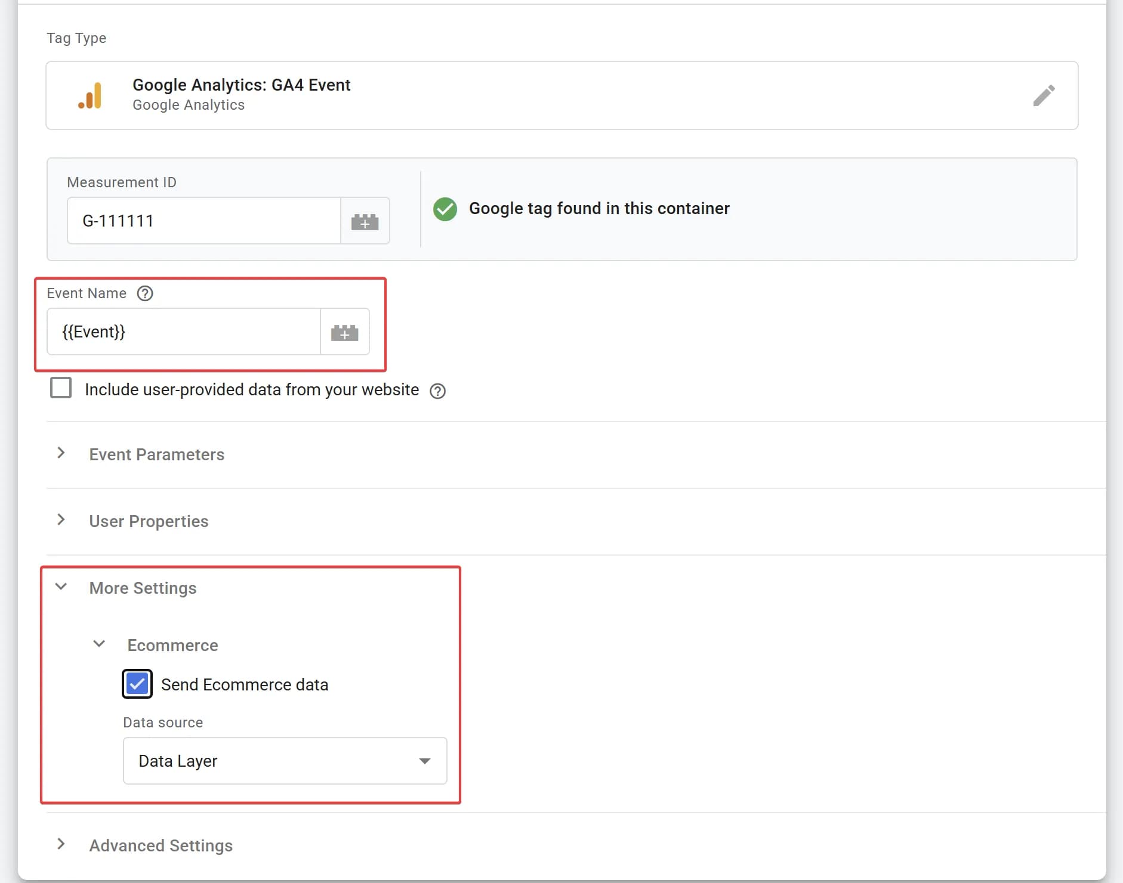Click the Send Ecommerce data label
The width and height of the screenshot is (1123, 883).
pos(245,684)
